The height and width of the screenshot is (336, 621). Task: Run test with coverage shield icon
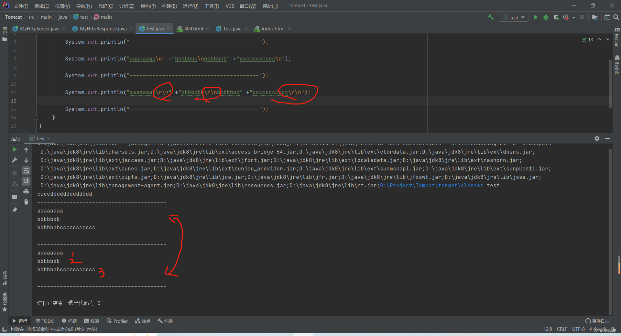[x=557, y=17]
